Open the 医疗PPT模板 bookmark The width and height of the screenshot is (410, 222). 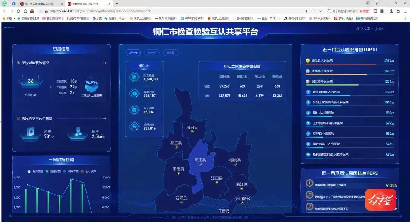point(78,19)
